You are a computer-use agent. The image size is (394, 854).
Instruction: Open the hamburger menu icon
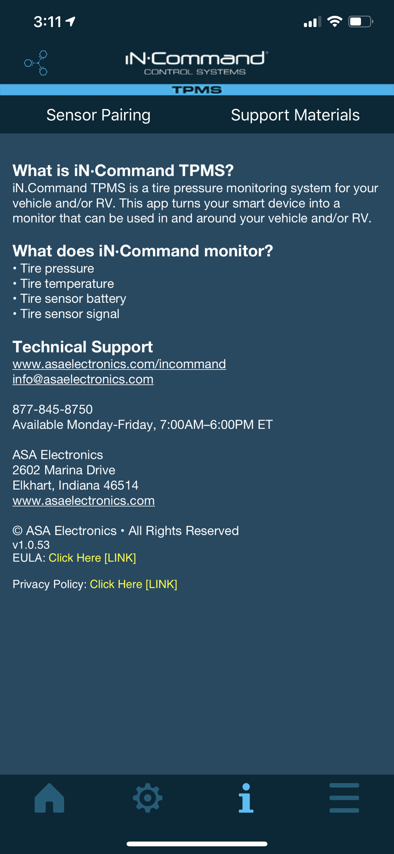click(x=344, y=798)
